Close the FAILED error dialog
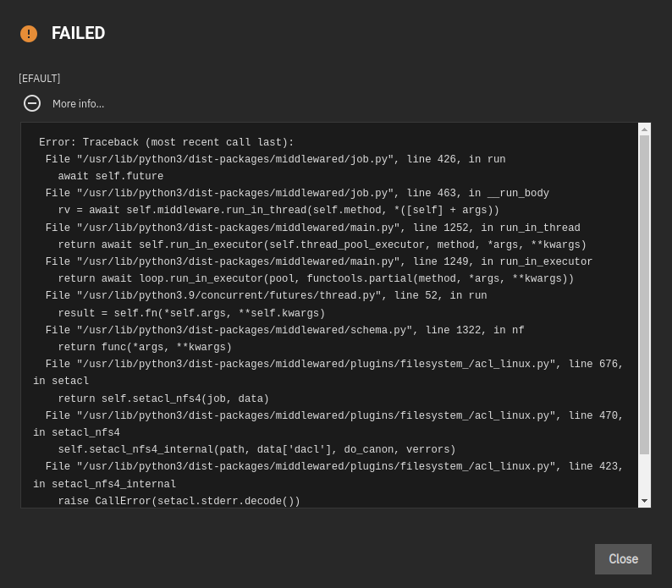The image size is (672, 588). pos(623,559)
